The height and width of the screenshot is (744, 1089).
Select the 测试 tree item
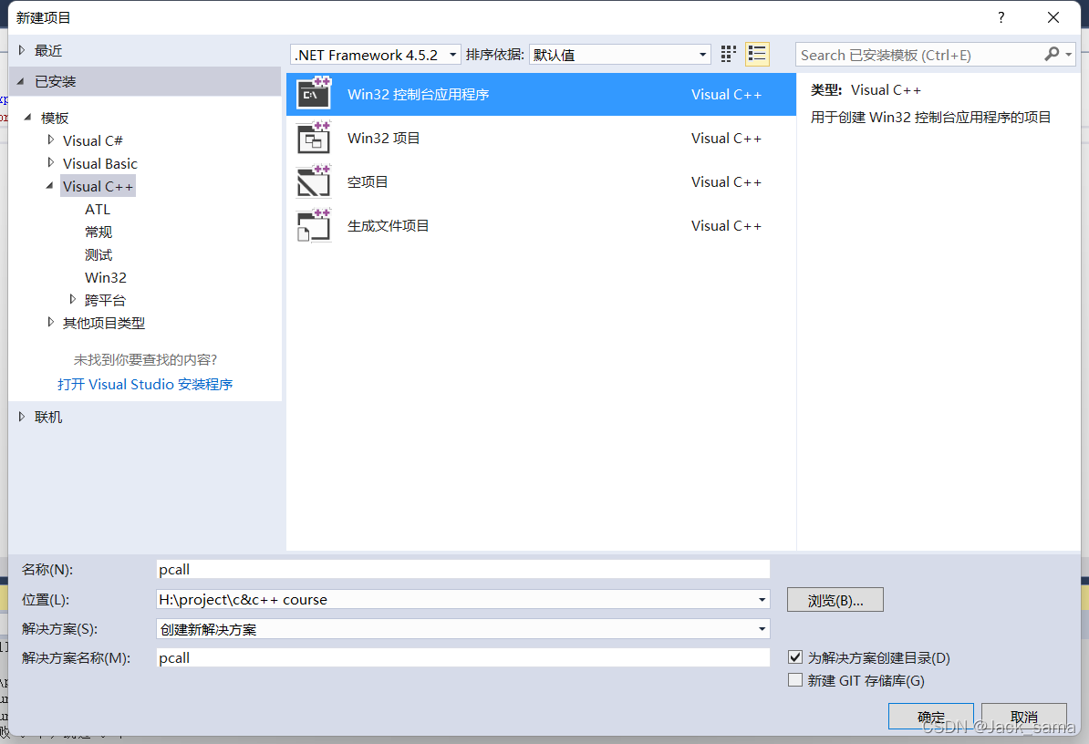tap(99, 254)
